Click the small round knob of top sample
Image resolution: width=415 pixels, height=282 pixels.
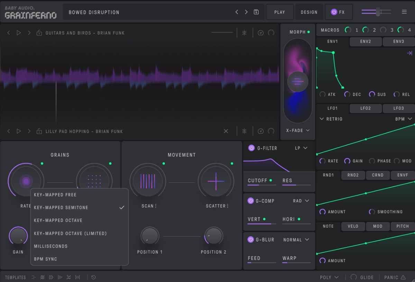(271, 33)
